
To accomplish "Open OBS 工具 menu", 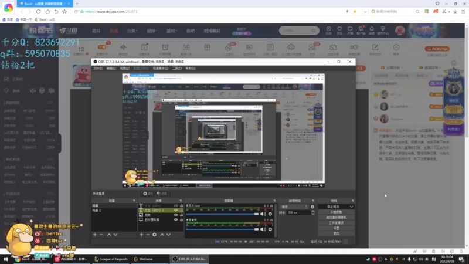I will pyautogui.click(x=177, y=69).
